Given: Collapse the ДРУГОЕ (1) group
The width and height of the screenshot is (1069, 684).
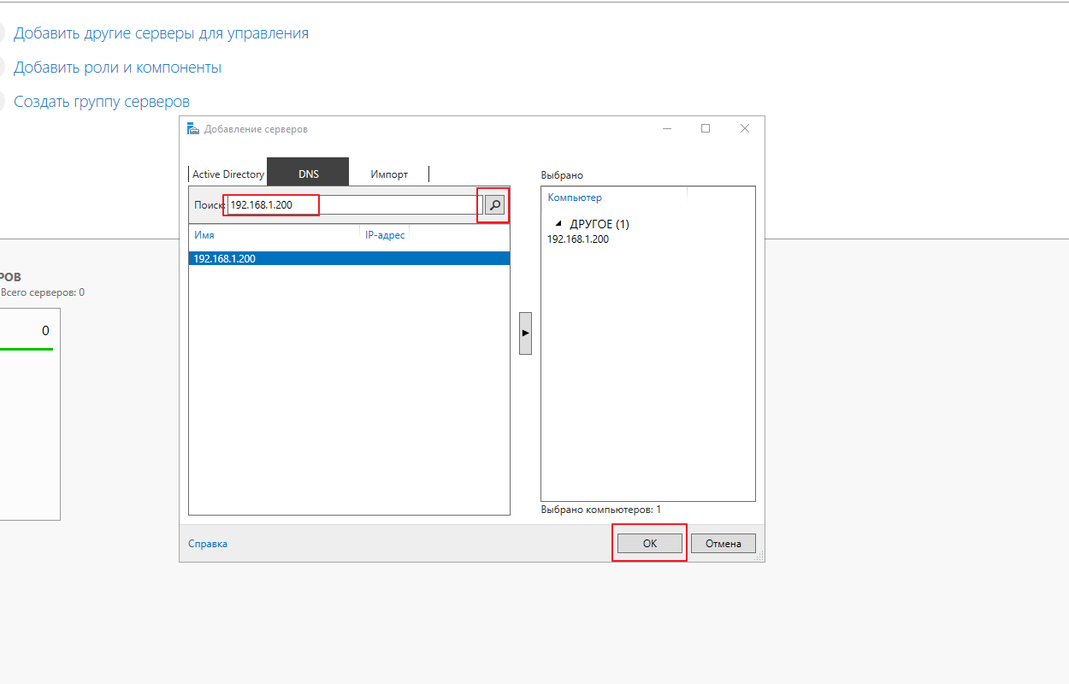Looking at the screenshot, I should [x=559, y=224].
